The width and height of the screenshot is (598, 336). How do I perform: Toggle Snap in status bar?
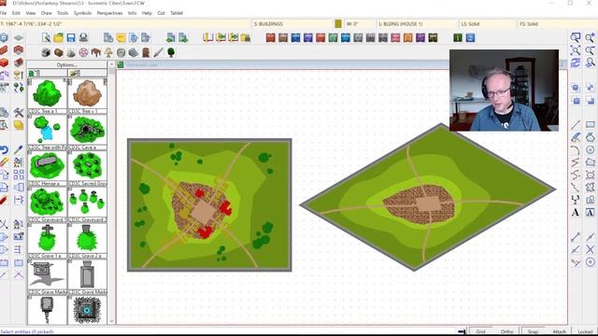pyautogui.click(x=534, y=331)
